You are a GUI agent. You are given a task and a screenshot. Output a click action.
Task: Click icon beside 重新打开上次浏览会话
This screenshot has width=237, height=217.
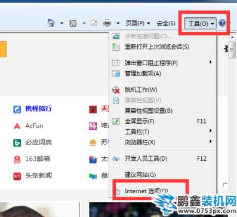click(116, 47)
